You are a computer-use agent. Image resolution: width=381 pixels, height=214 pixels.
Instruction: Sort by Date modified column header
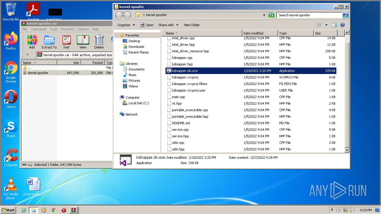click(260, 33)
